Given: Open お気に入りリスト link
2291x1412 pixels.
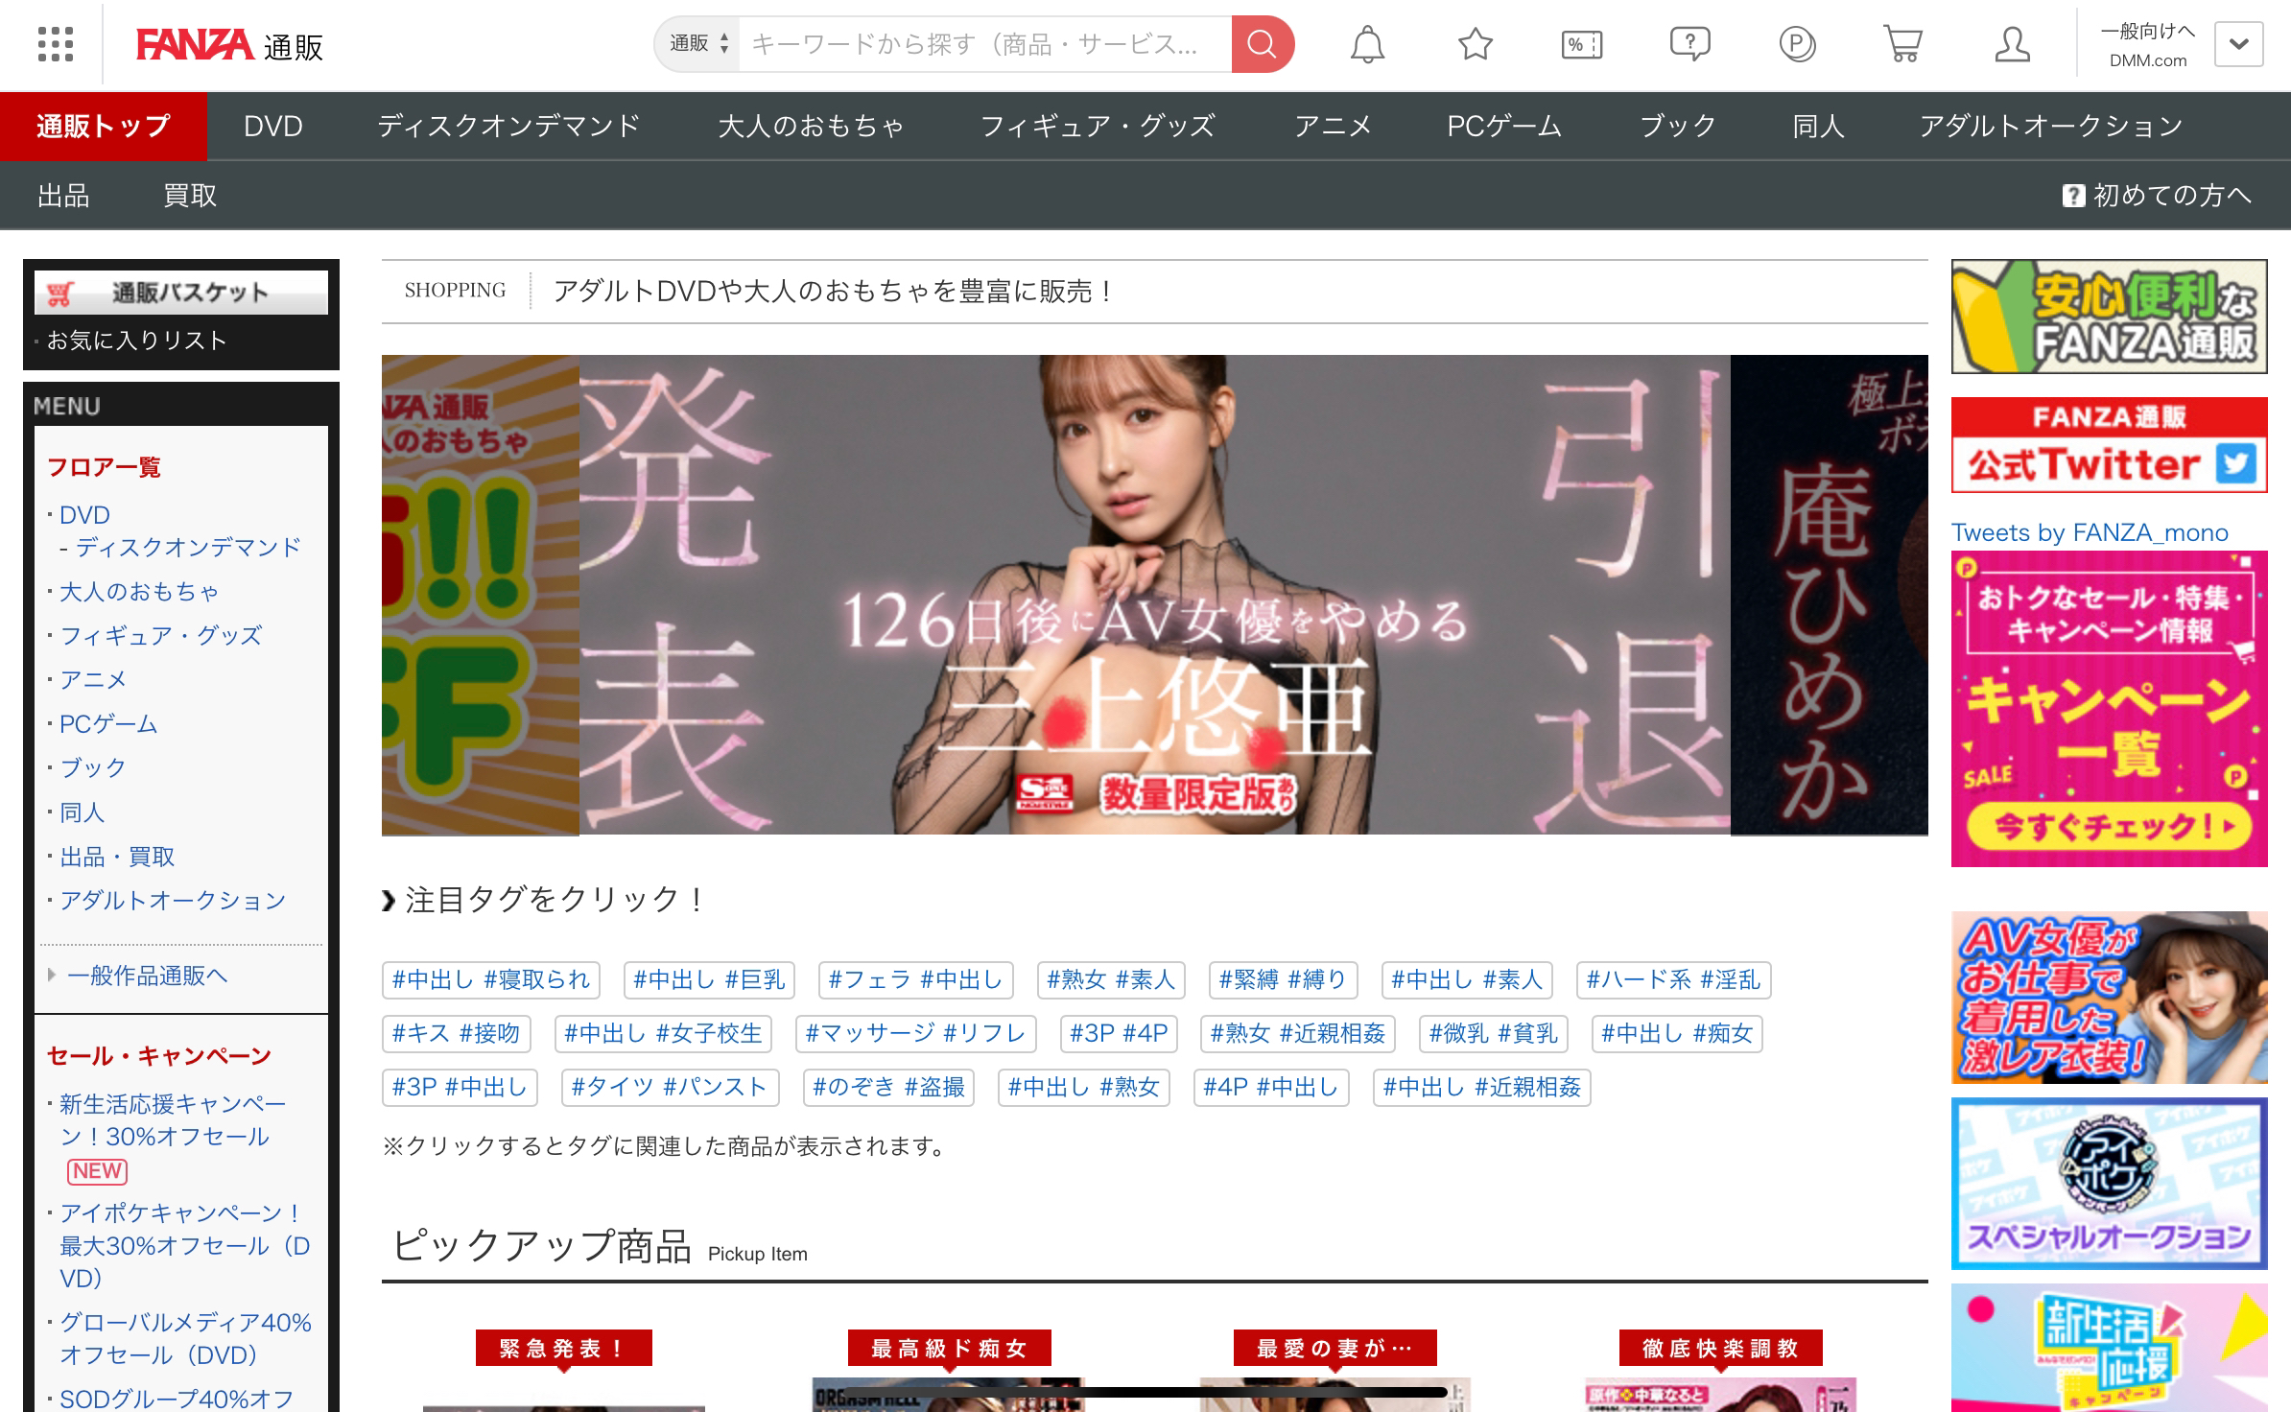Looking at the screenshot, I should [x=137, y=341].
